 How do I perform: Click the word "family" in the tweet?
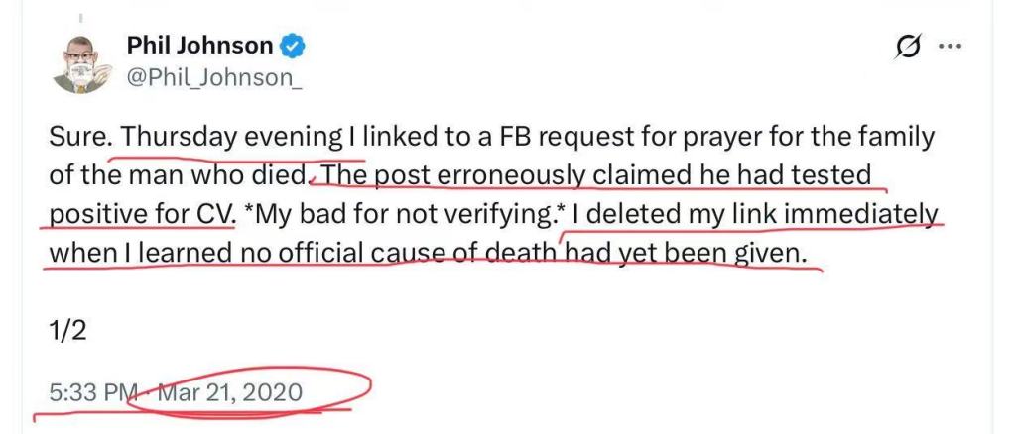pos(900,137)
